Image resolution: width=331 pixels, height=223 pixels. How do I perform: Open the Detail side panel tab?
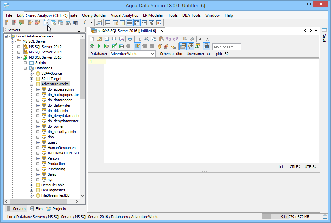click(324, 36)
